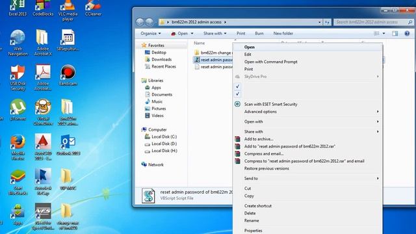The width and height of the screenshot is (416, 234).
Task: Open the Excel 2013 desktop shortcut
Action: click(18, 8)
